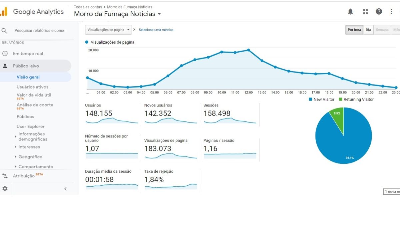Click the chart data point at 18:00
The width and height of the screenshot is (400, 225).
[x=329, y=73]
